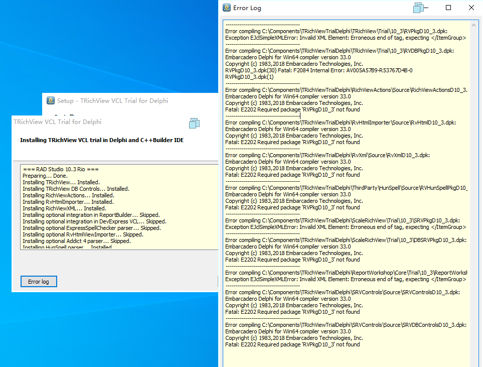Click the 'Preparing… Done.' log line
This screenshot has height=367, width=483.
tap(45, 176)
